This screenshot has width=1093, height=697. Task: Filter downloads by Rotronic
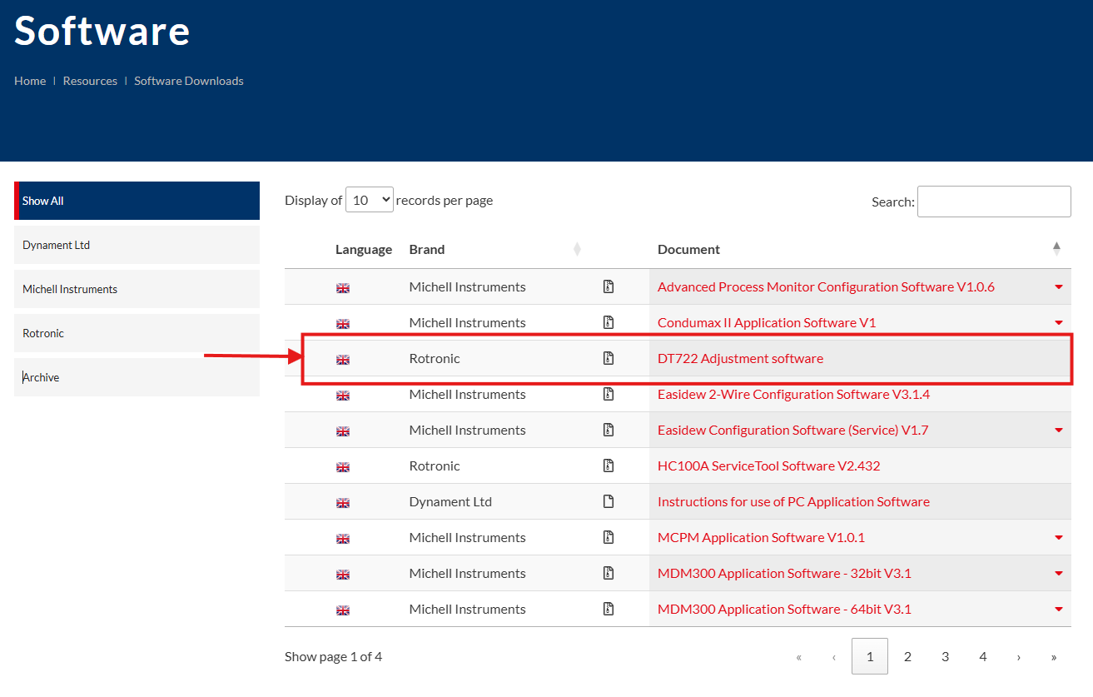pos(137,333)
